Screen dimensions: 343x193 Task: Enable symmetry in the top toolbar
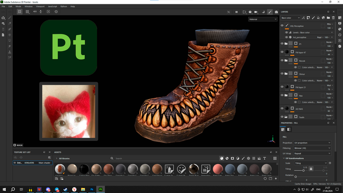tap(35, 12)
